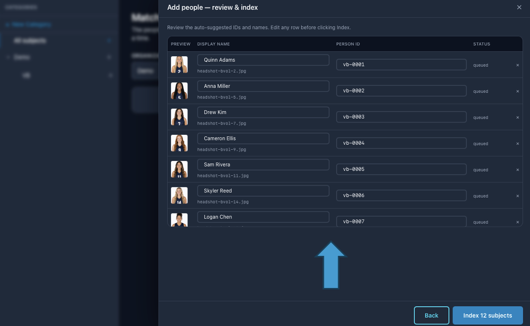Click the vb-0003 person ID field

(x=401, y=117)
